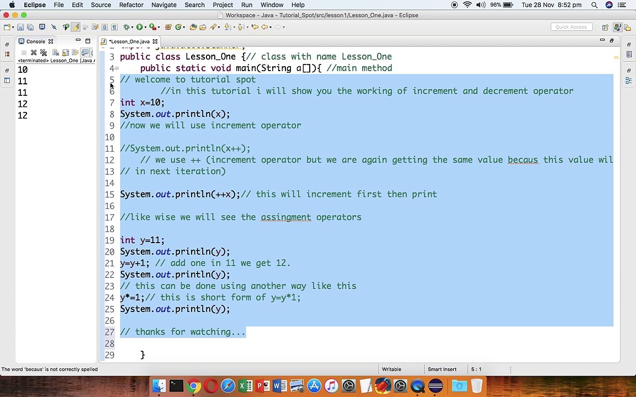Screen dimensions: 636x397
Task: Click the Next Annotation down arrow icon
Action: (x=227, y=27)
